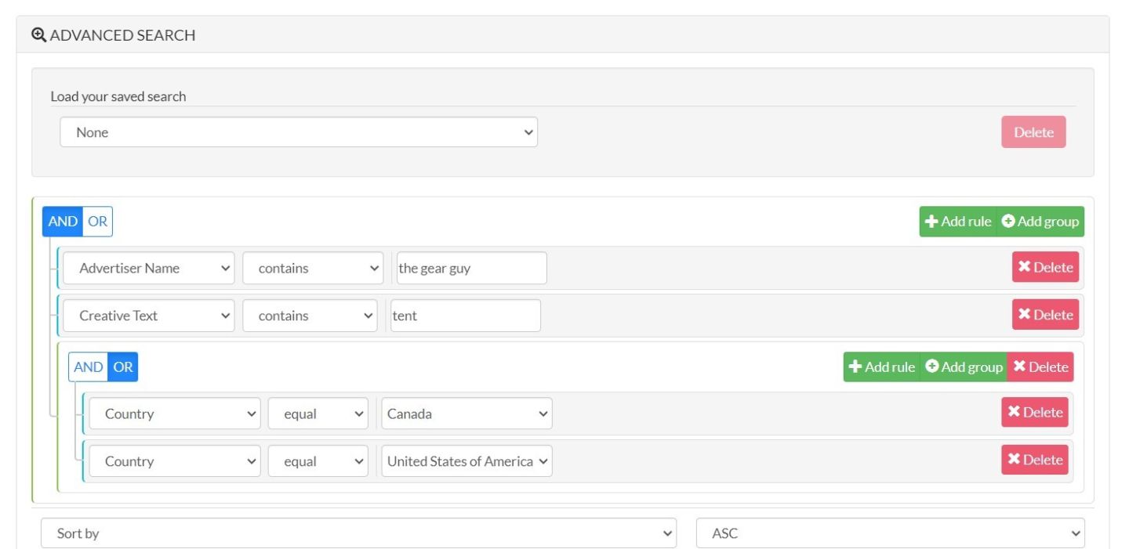Screen dimensions: 1129x549
Task: Add group inside the nested country group
Action: click(x=964, y=367)
